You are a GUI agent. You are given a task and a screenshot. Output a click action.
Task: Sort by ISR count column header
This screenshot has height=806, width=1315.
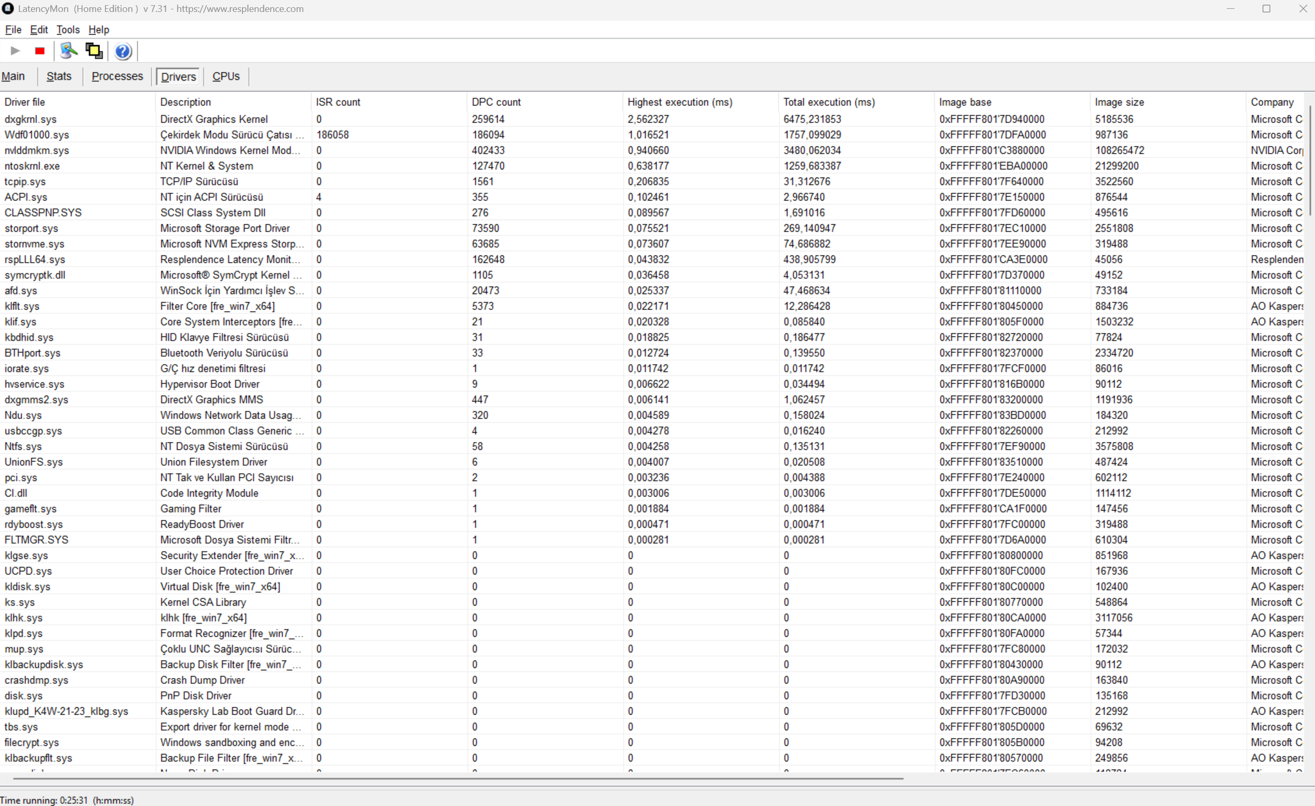338,102
